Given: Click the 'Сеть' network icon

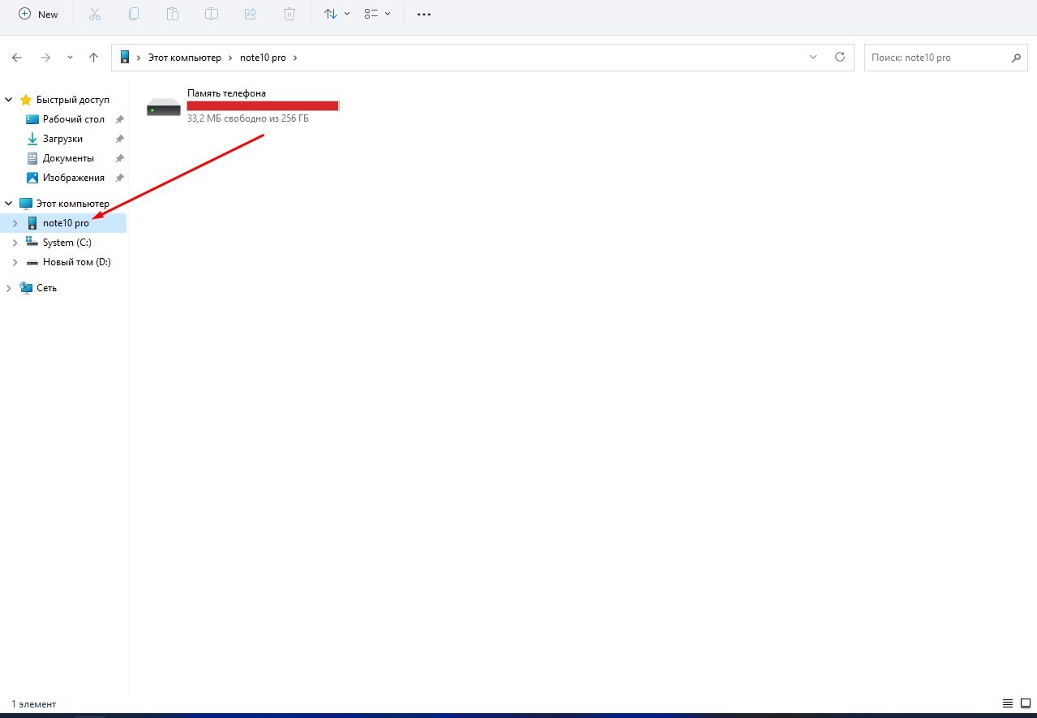Looking at the screenshot, I should (26, 288).
